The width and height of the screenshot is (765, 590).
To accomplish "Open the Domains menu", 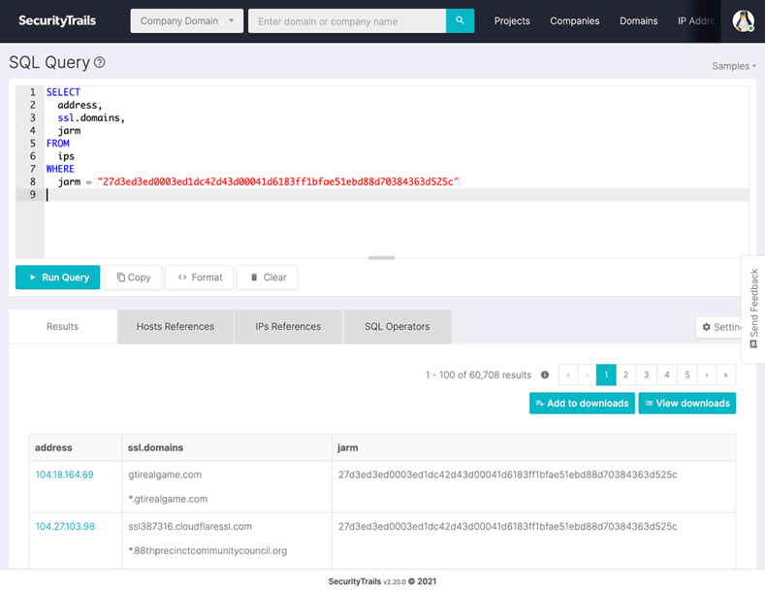I will pyautogui.click(x=639, y=21).
